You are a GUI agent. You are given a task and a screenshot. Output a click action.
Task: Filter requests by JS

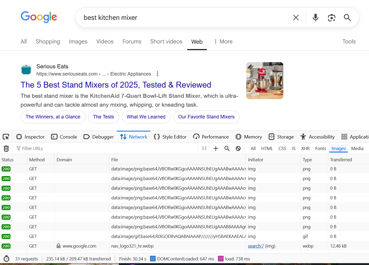294,148
